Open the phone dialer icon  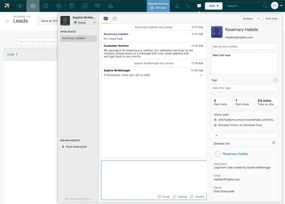[188, 6]
